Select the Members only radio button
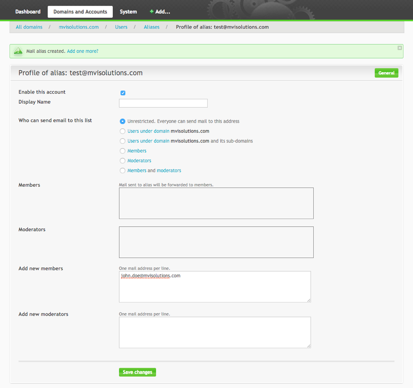This screenshot has width=413, height=388. pos(123,151)
